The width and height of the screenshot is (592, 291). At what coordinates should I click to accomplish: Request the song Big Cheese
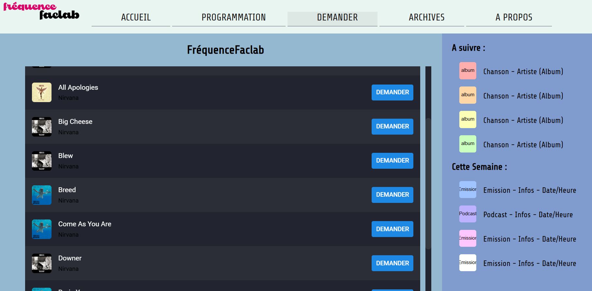pos(392,126)
